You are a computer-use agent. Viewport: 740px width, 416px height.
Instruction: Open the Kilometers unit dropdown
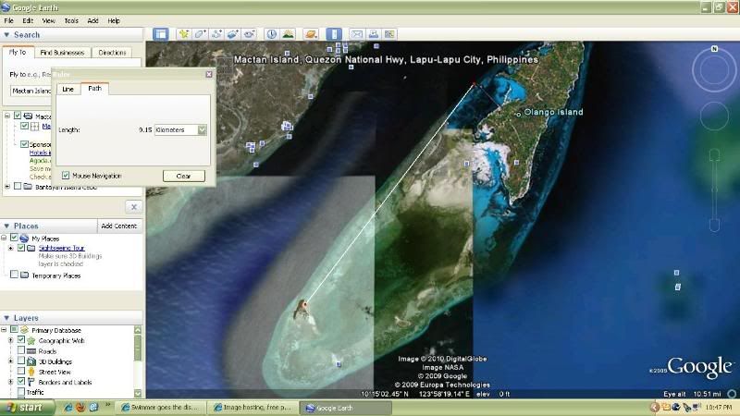(202, 129)
